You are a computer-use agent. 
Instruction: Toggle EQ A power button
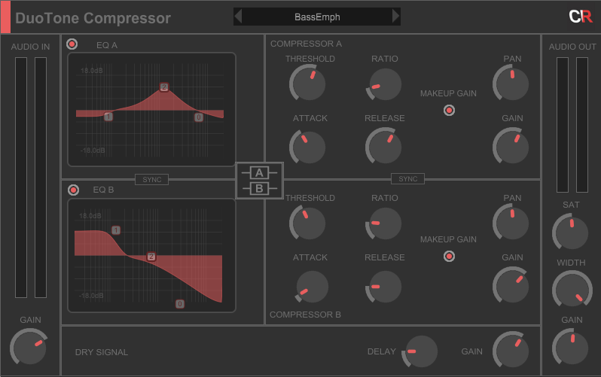tap(72, 44)
